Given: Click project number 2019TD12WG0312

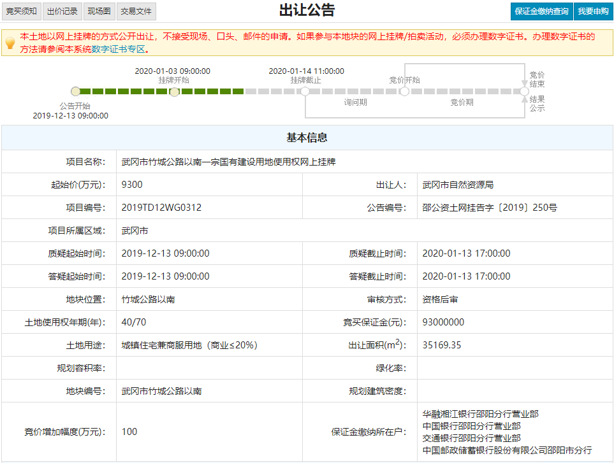Looking at the screenshot, I should [161, 208].
